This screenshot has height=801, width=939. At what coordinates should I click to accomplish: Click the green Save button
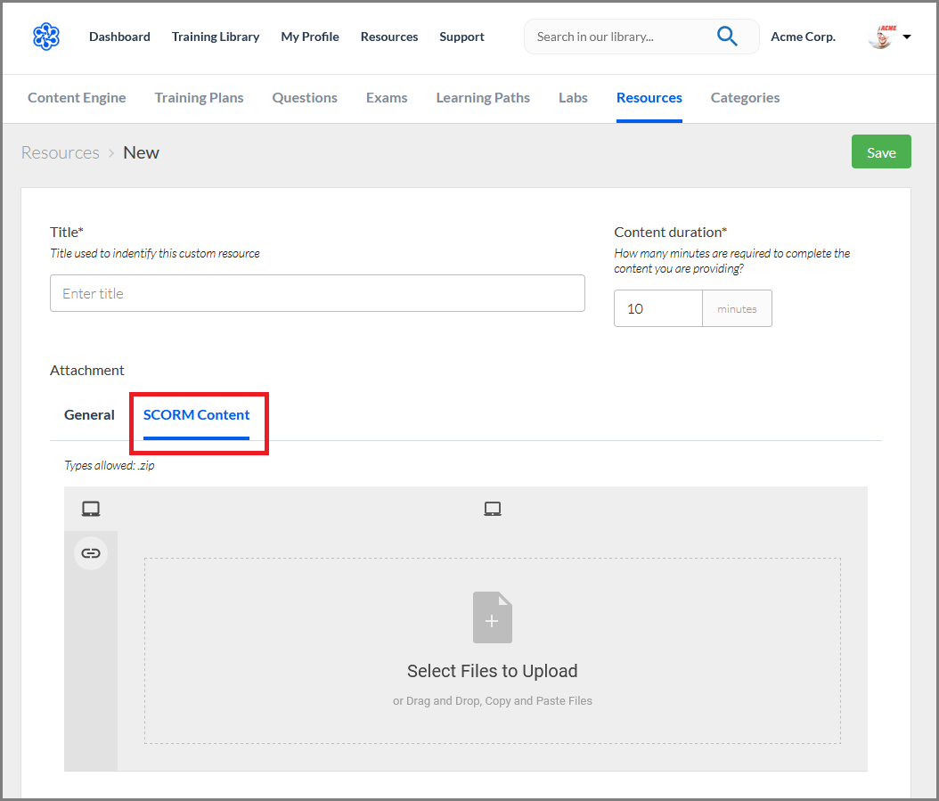click(881, 151)
